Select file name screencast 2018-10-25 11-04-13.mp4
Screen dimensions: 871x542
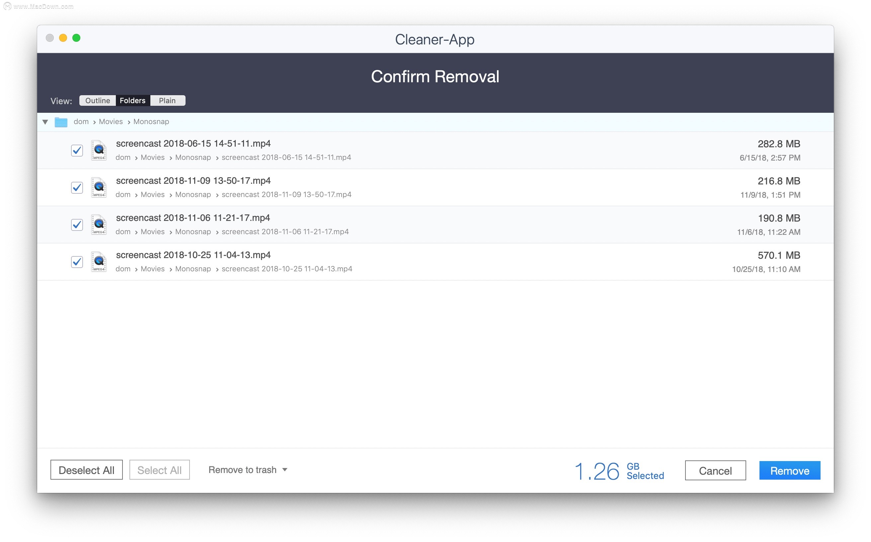194,255
